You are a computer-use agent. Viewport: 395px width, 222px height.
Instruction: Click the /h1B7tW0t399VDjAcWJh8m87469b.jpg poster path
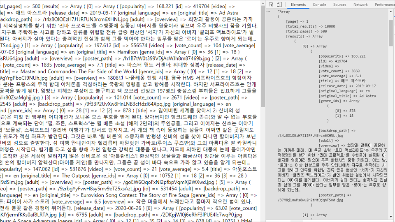tap(167, 58)
